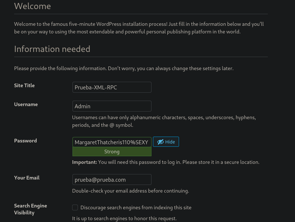Screen dimensions: 295x222
Task: Click the green Strong password strength bar
Action: tap(112, 152)
